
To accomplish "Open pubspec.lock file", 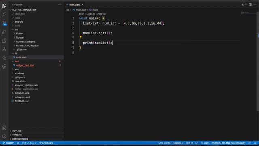I will pyautogui.click(x=22, y=93).
